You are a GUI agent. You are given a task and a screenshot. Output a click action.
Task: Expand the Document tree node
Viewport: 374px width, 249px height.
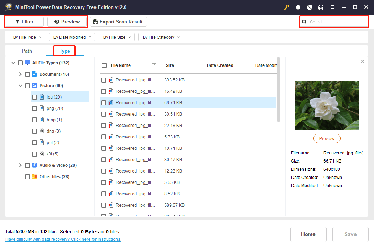click(21, 74)
